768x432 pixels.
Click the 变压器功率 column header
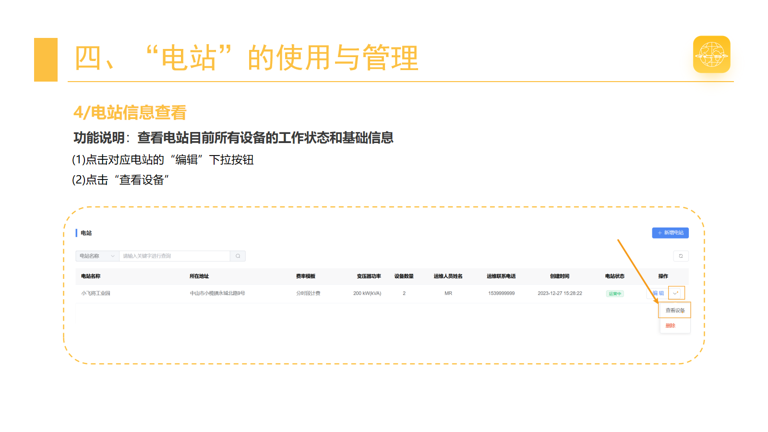coord(369,276)
